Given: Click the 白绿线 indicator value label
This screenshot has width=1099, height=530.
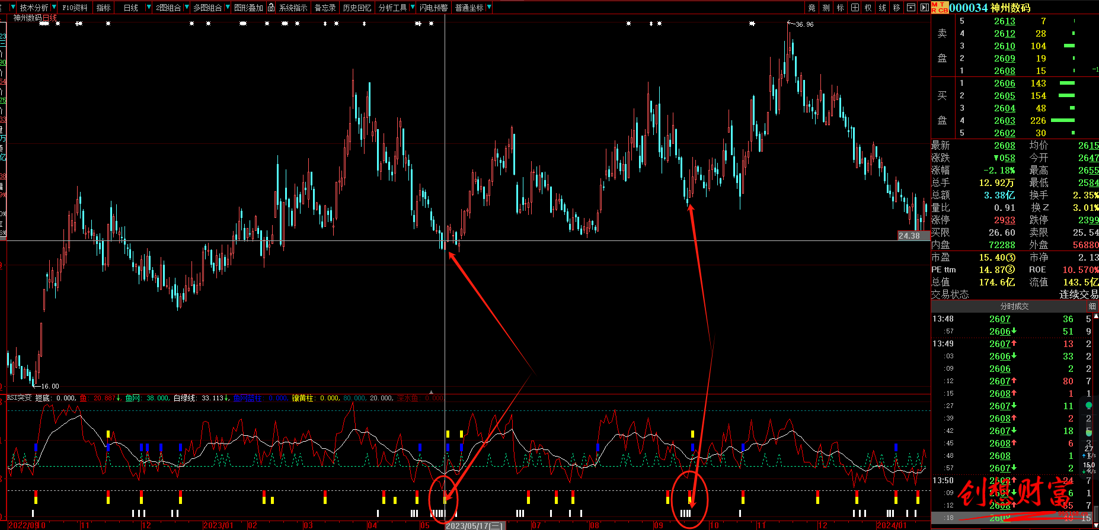Looking at the screenshot, I should click(x=200, y=398).
